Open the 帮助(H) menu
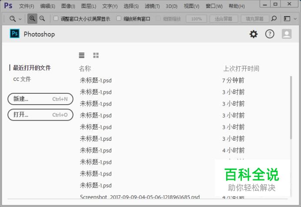 coord(237,6)
